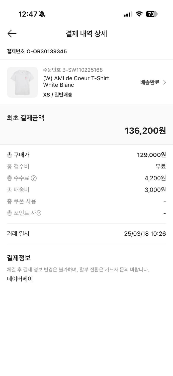
Task: Tap payment number O-OR30139345
Action: coord(36,52)
